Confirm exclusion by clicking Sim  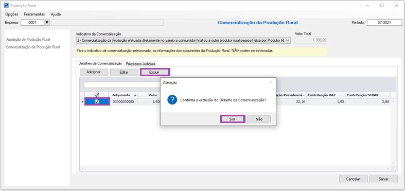pos(233,119)
